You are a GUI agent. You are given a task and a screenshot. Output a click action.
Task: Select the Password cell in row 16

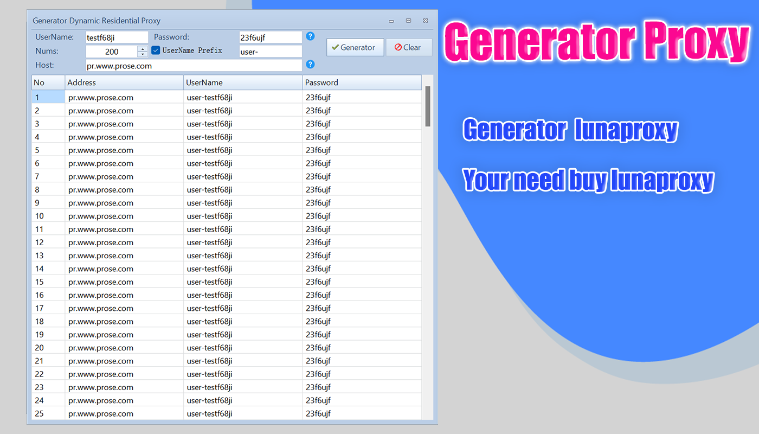362,295
